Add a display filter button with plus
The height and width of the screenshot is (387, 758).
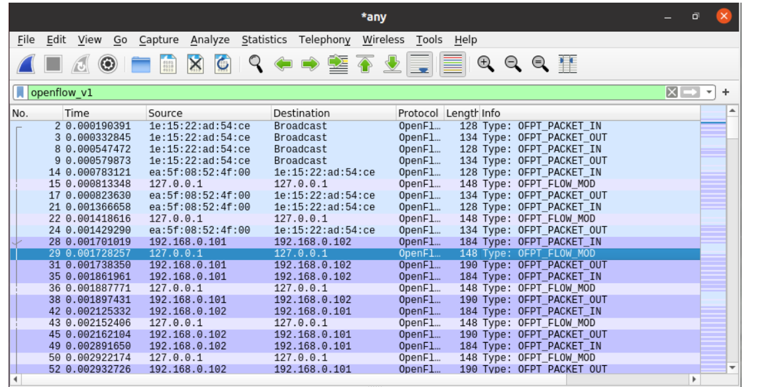click(x=726, y=92)
